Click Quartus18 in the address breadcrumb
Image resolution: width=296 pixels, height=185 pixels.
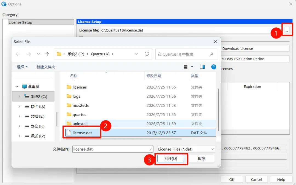coord(100,54)
